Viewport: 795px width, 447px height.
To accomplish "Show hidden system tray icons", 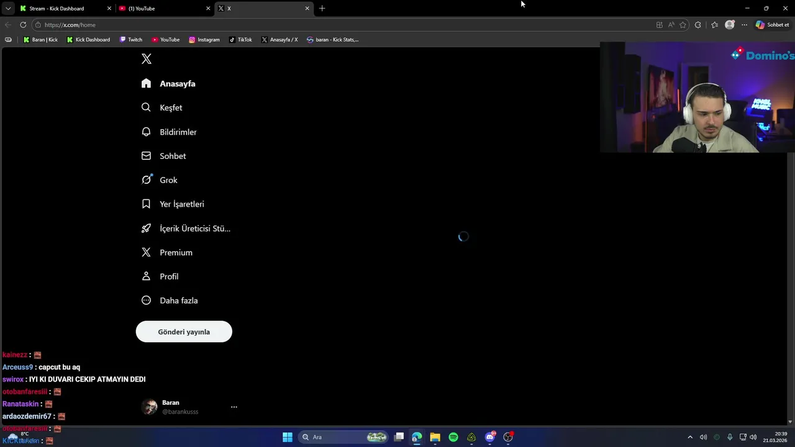I will [x=690, y=437].
